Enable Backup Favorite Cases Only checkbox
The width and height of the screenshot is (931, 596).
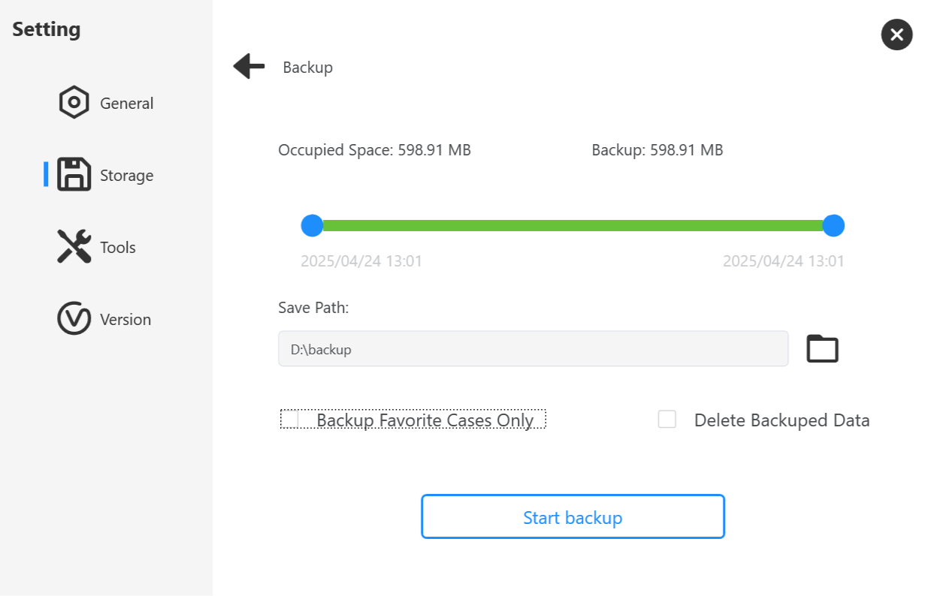[291, 420]
